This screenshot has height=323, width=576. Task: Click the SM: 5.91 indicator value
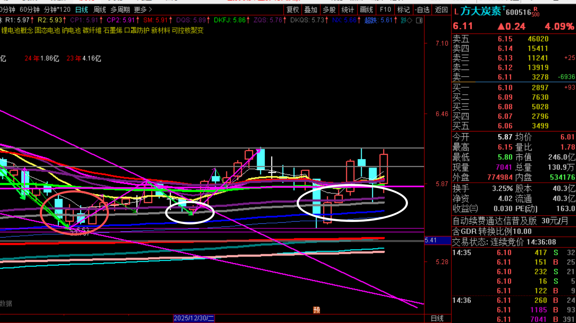click(x=158, y=20)
